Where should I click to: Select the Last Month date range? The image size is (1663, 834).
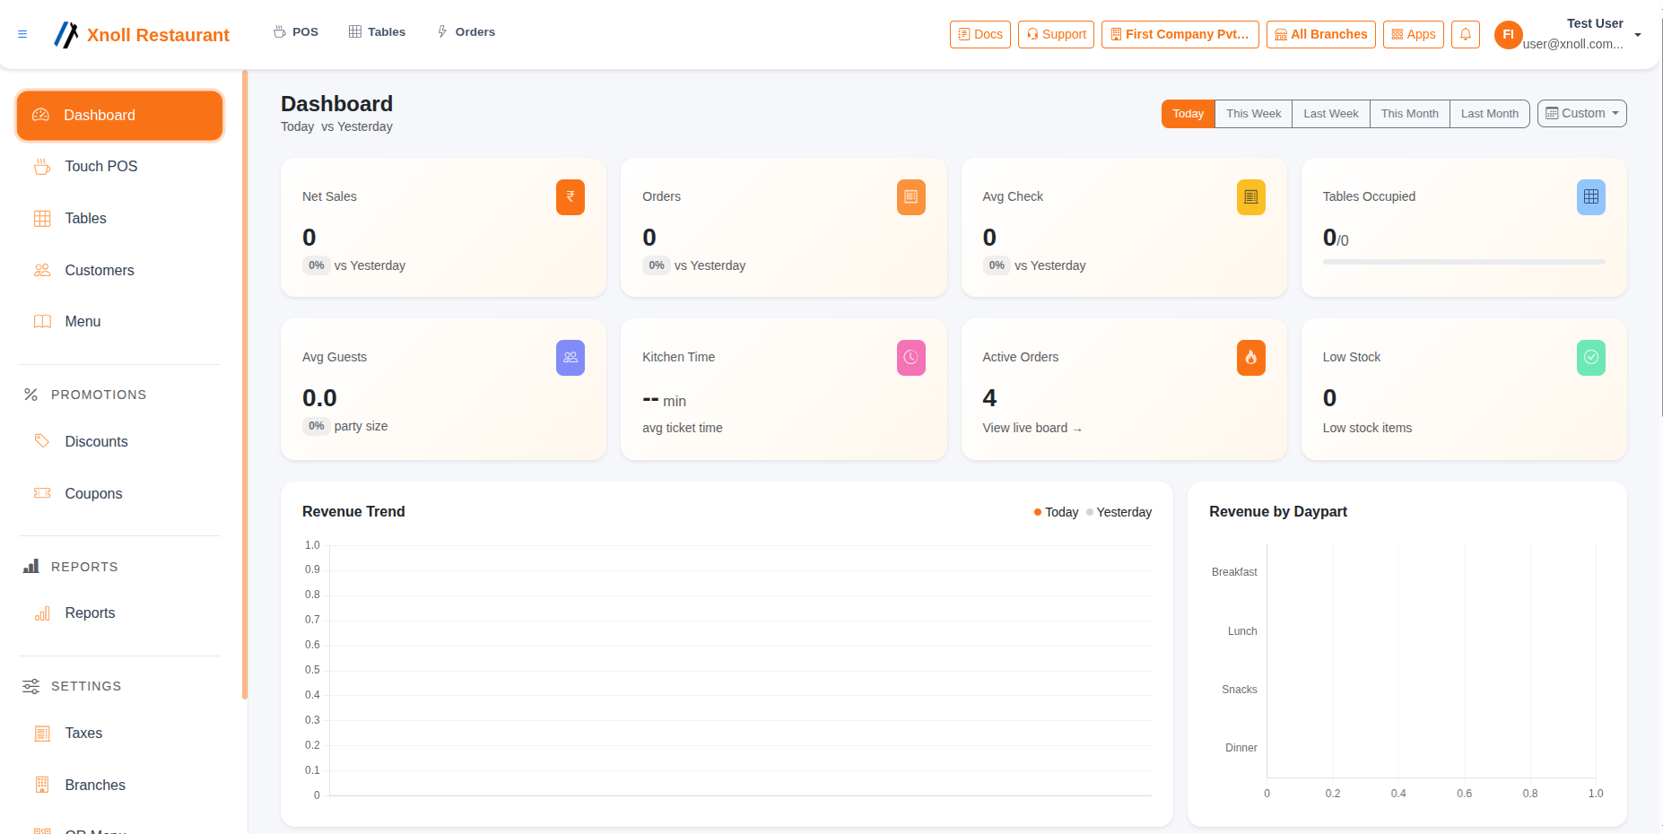click(1489, 114)
